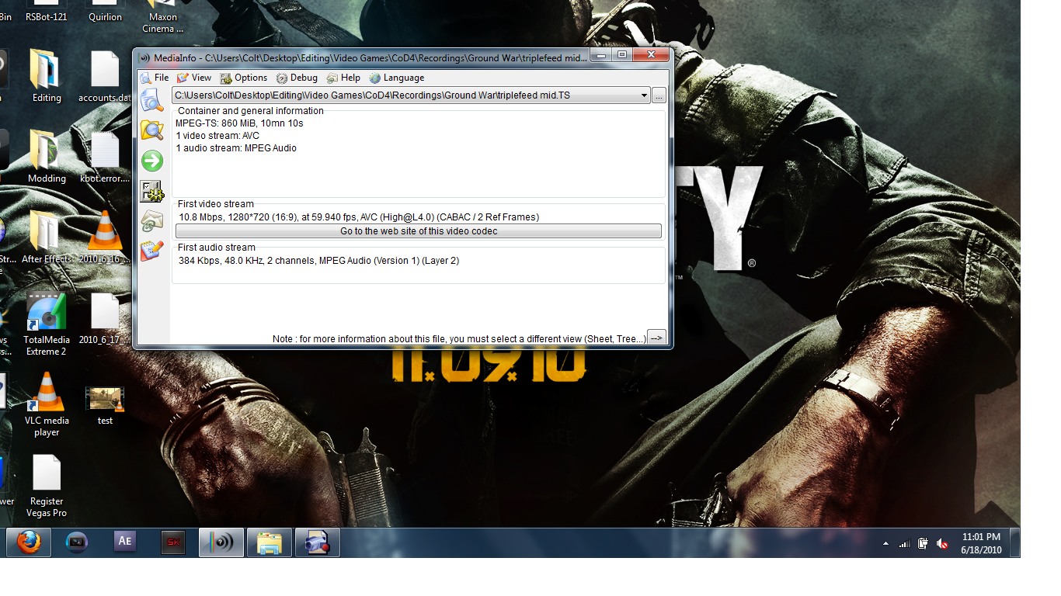Open Preferences via the checklist gear icon
The image size is (1061, 596).
[x=151, y=191]
